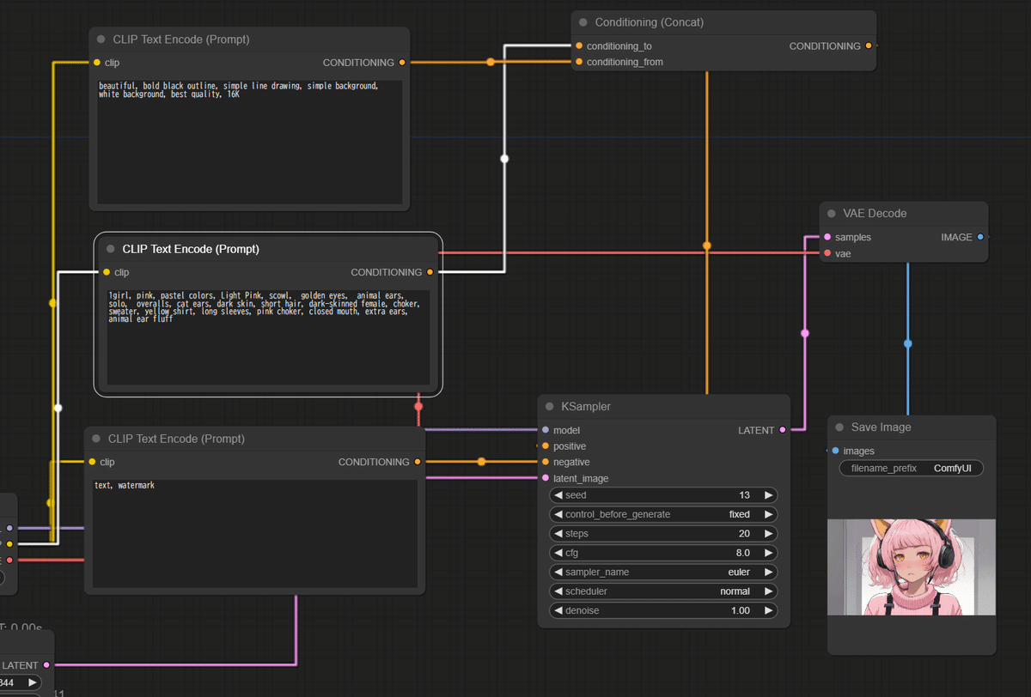Click the denoise value slider field
Screen dimensions: 1031x697
point(662,610)
